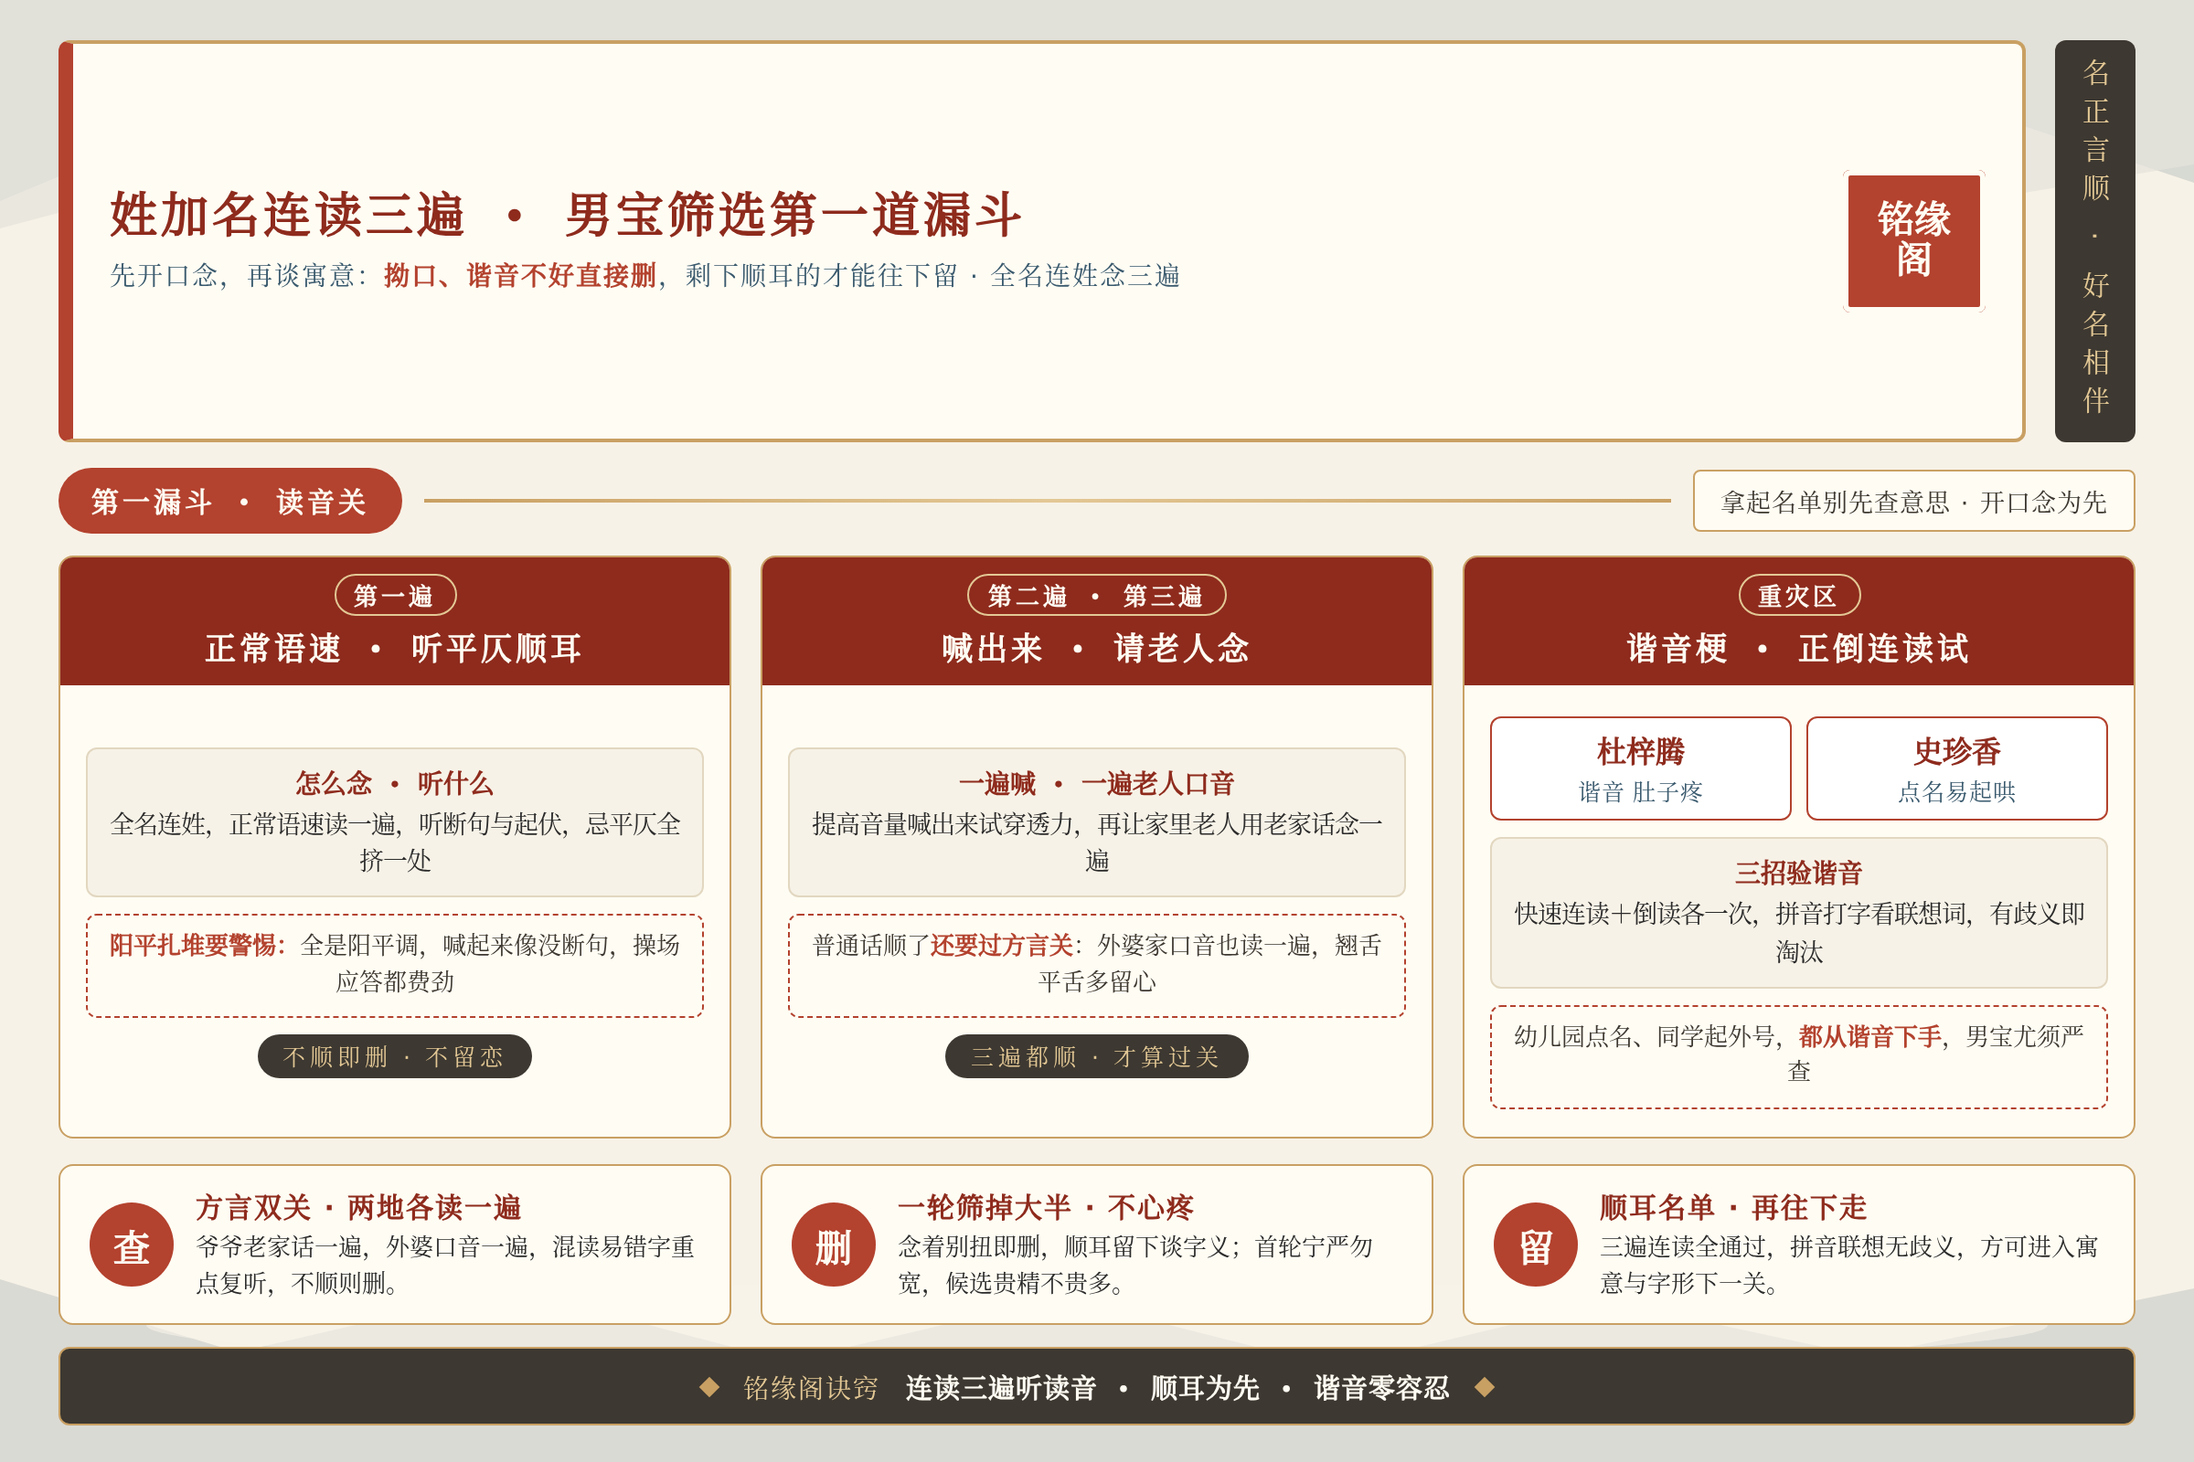Click subheading 三招验谐音
This screenshot has width=2194, height=1462.
tap(1798, 872)
